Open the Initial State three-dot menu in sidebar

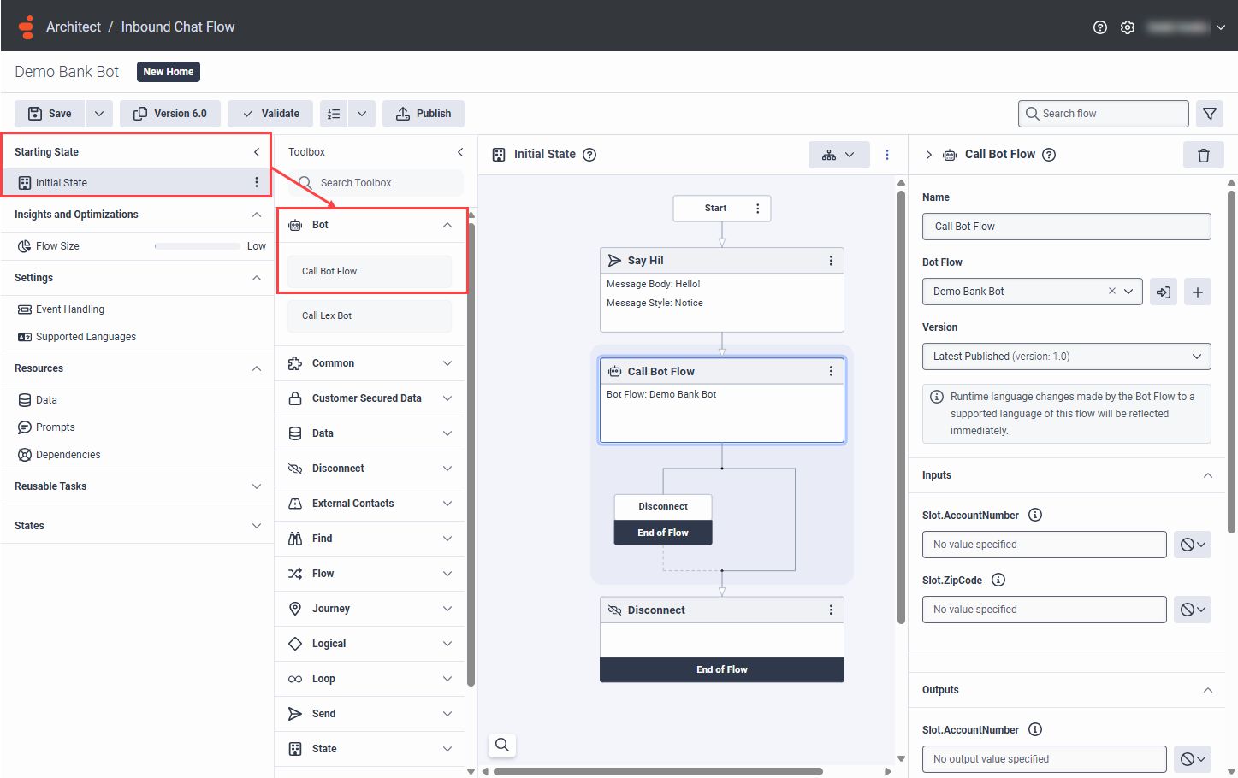pos(256,182)
